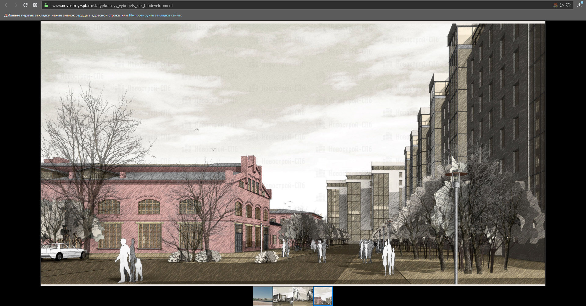Viewport: 586px width, 306px height.
Task: Select the blue-sky riverside thumbnail
Action: click(262, 296)
